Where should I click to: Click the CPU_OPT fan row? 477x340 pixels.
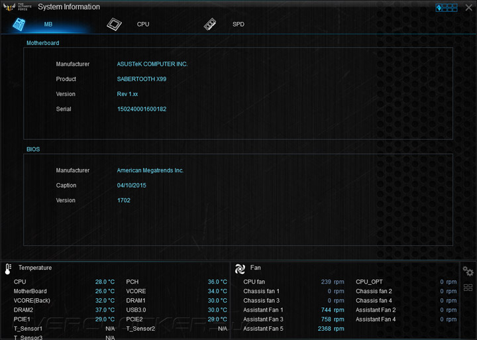[406, 282]
